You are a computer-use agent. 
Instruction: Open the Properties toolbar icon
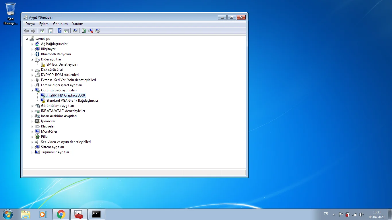coord(51,31)
